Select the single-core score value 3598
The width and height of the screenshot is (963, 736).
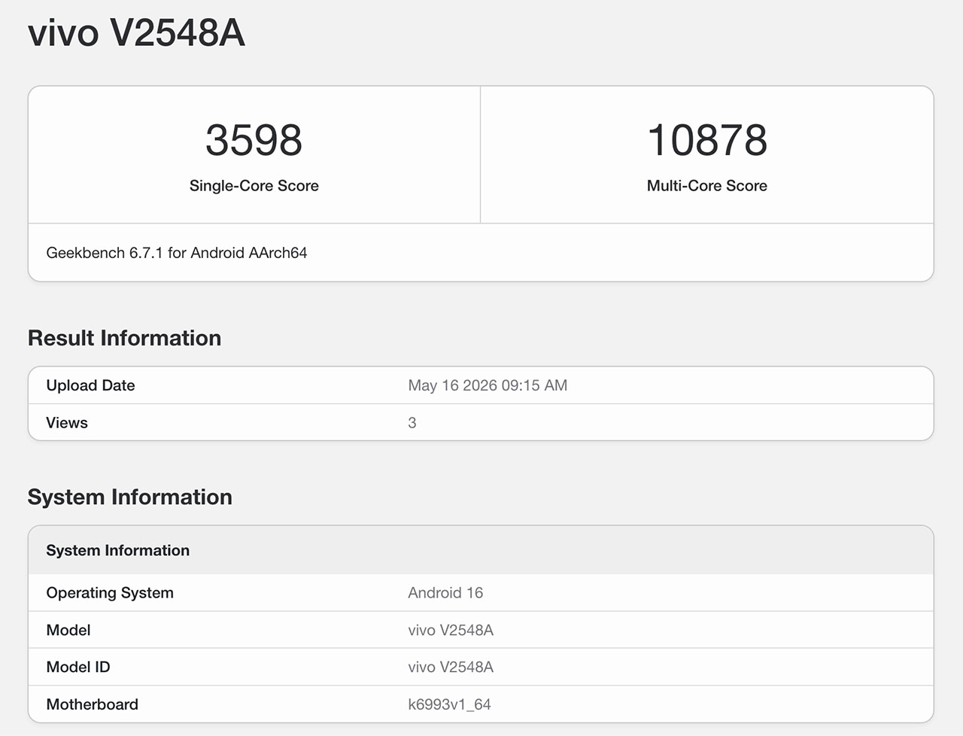[x=254, y=140]
